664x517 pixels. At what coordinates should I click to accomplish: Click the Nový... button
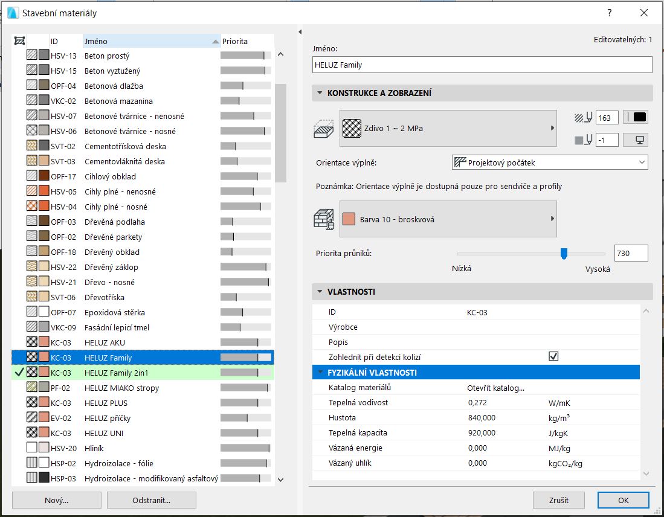click(57, 500)
